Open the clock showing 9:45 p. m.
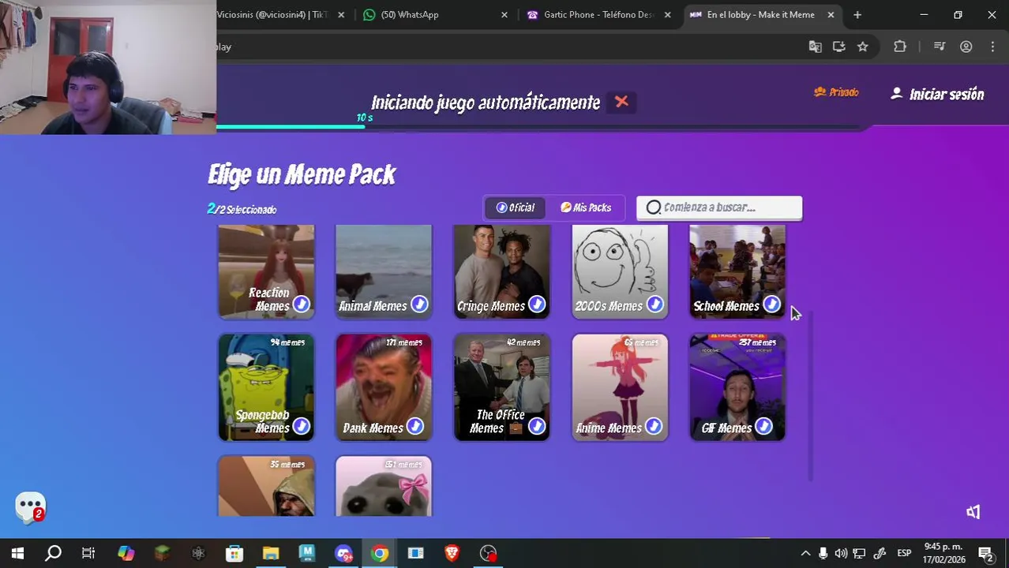Screen dimensions: 1009x568 click(944, 553)
